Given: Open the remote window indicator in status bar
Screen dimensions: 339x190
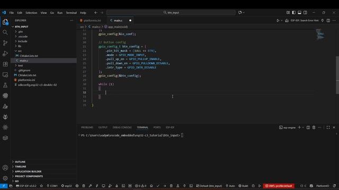Looking at the screenshot, I should 4,186.
